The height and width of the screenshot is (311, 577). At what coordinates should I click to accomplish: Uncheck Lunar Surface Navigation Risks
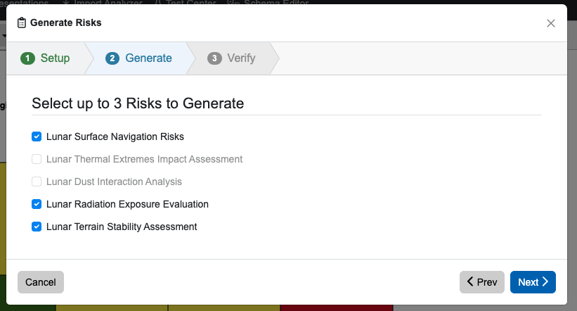37,137
